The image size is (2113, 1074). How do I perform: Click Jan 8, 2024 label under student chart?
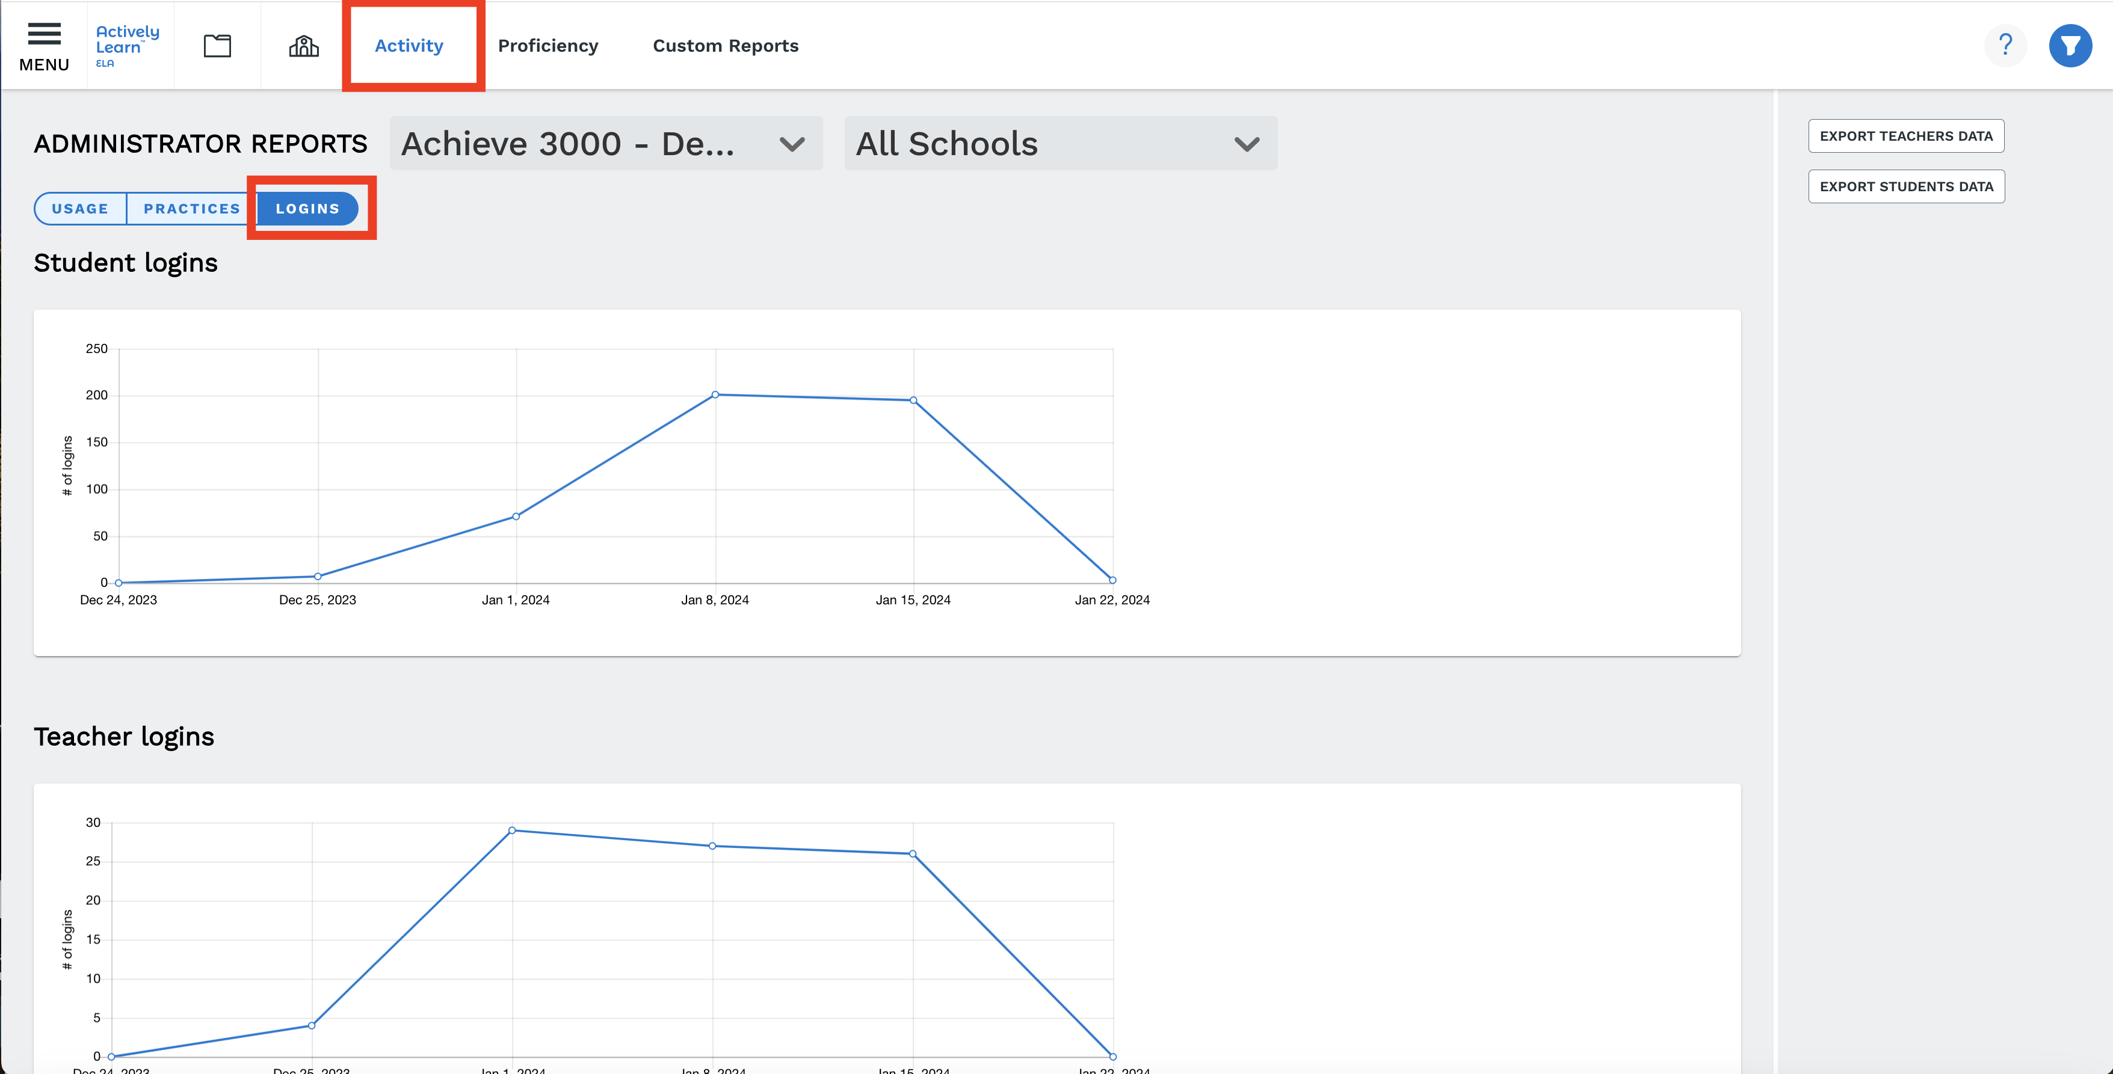tap(714, 600)
